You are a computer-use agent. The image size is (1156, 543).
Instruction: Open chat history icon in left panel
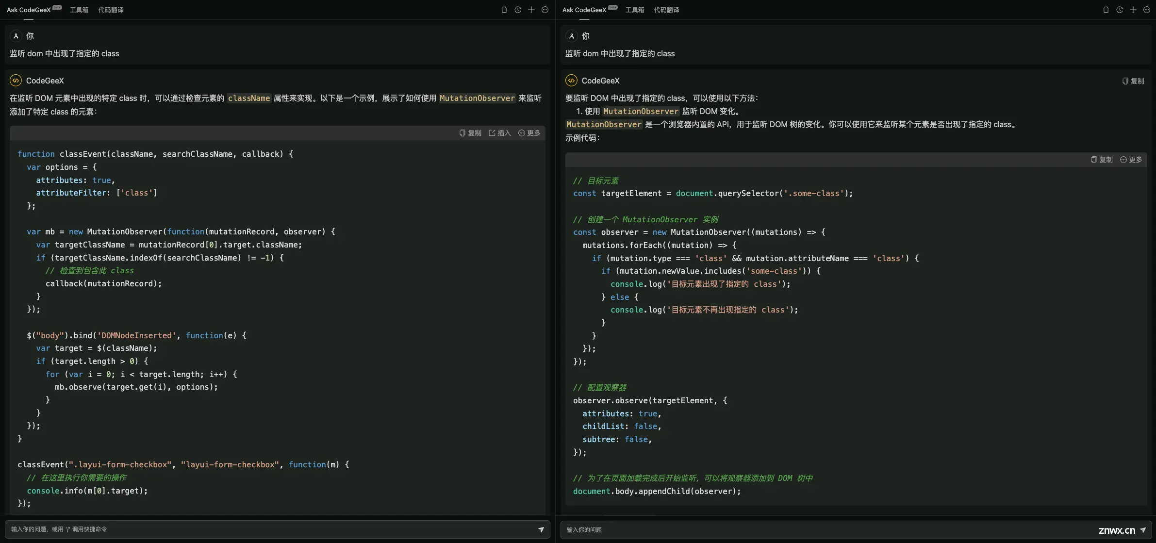click(x=518, y=10)
